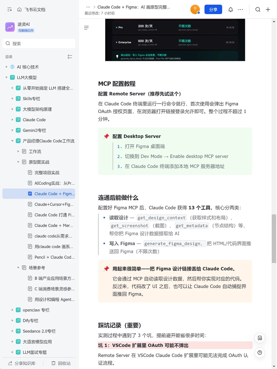This screenshot has width=277, height=369.
Task: Collapse the 产品经理Claude Code工作流 node
Action: (x=12, y=141)
